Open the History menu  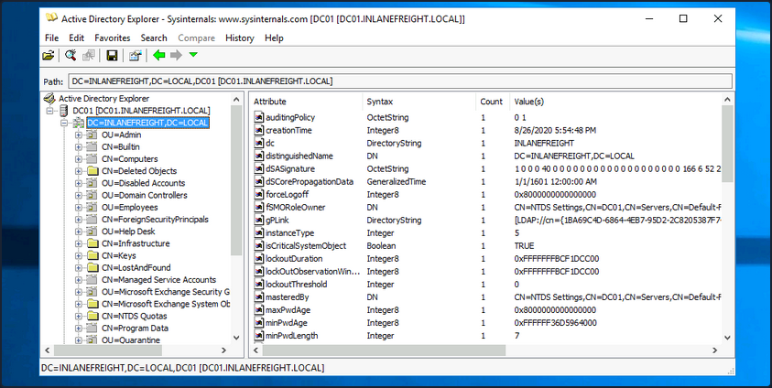(x=239, y=38)
